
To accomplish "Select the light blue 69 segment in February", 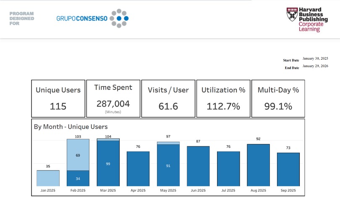I will point(78,155).
